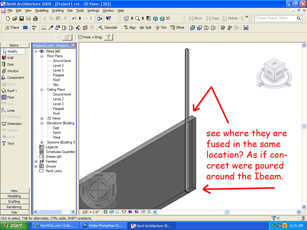
Task: Activate the Split tool
Action: (145, 28)
